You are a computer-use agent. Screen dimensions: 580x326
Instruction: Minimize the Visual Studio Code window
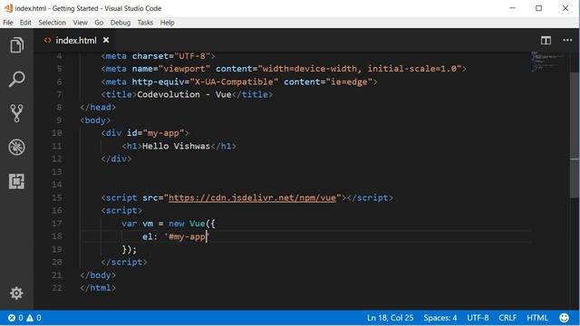tap(512, 8)
